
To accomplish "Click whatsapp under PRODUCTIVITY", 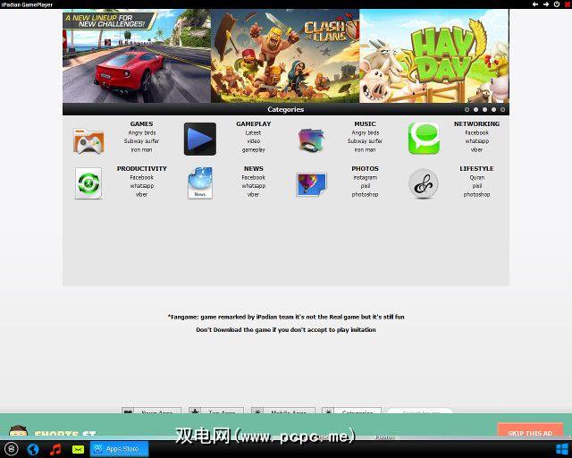I will pyautogui.click(x=142, y=186).
